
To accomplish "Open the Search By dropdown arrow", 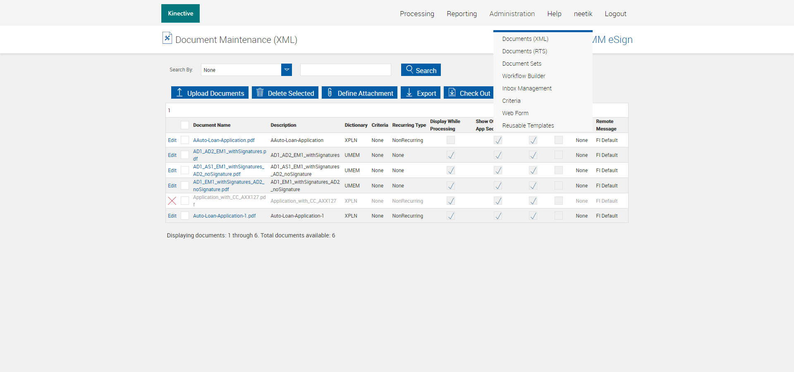I will pyautogui.click(x=287, y=70).
